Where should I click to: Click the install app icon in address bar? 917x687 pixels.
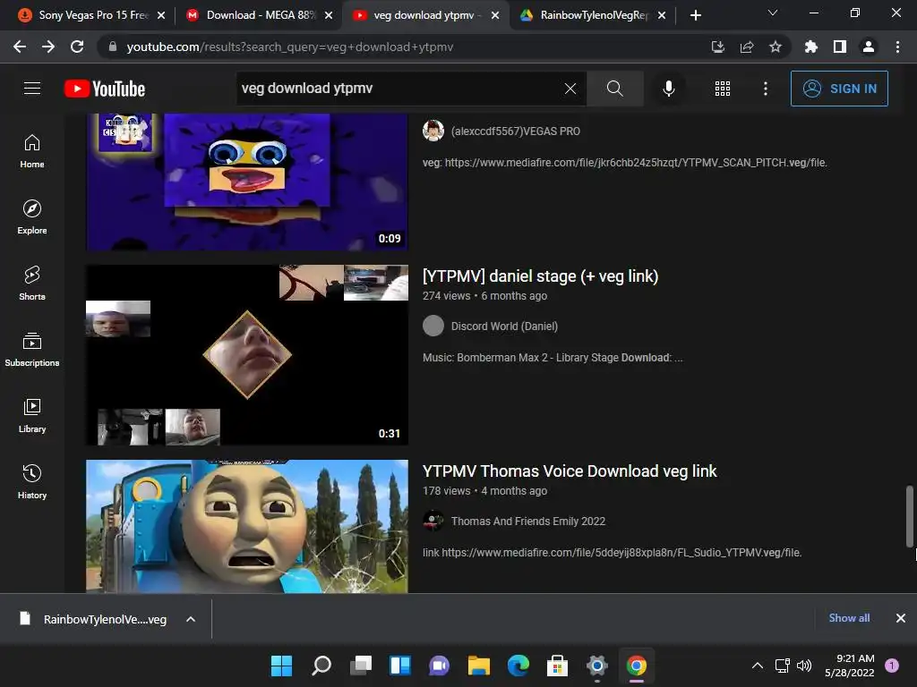[x=718, y=47]
